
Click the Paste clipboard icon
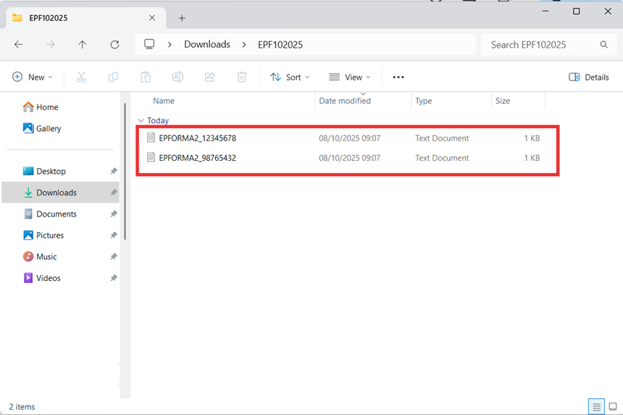point(146,77)
